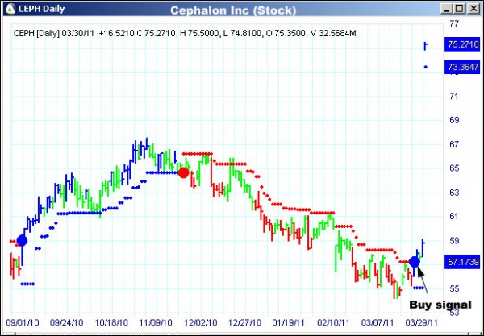Click the 67 price axis label

pos(454,144)
